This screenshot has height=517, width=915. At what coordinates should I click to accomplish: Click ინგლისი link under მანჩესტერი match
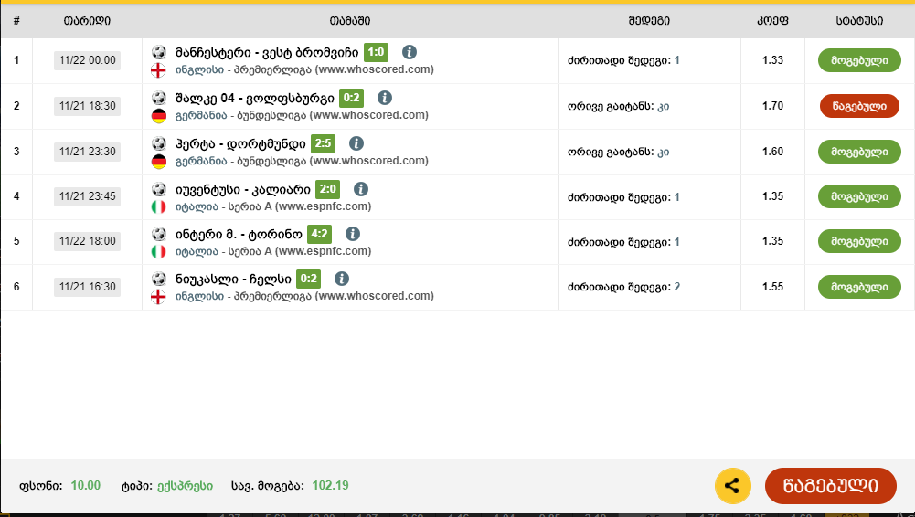199,69
